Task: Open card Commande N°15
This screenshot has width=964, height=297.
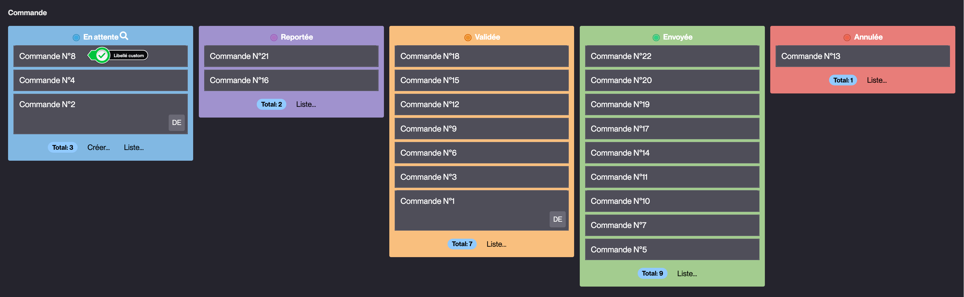Action: coord(482,80)
